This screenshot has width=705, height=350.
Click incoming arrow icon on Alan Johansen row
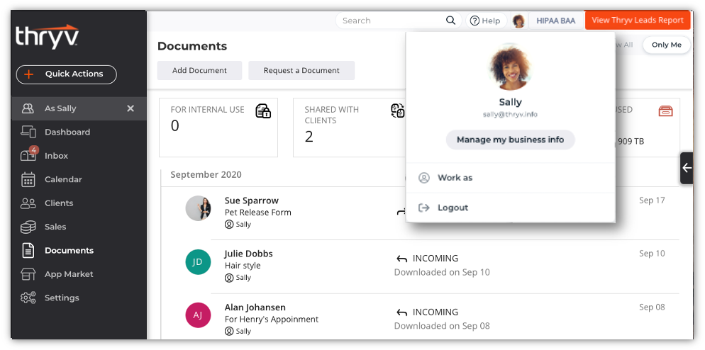pyautogui.click(x=401, y=312)
